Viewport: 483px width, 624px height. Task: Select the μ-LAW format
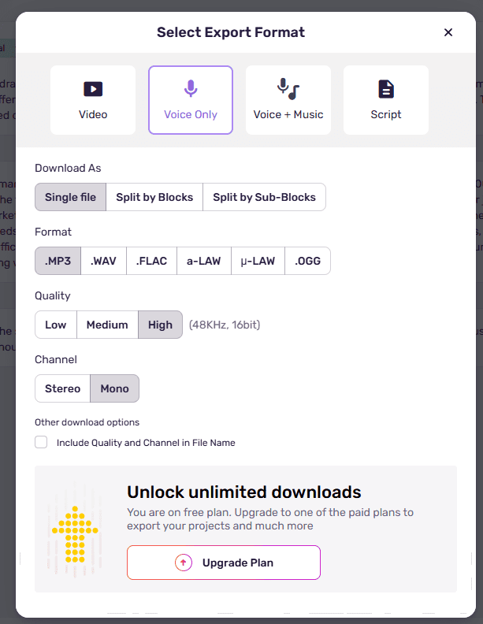pyautogui.click(x=258, y=261)
